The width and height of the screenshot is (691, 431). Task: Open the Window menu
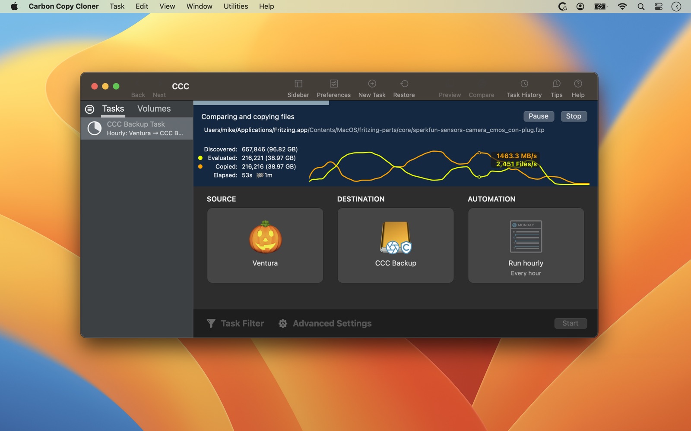pyautogui.click(x=199, y=6)
